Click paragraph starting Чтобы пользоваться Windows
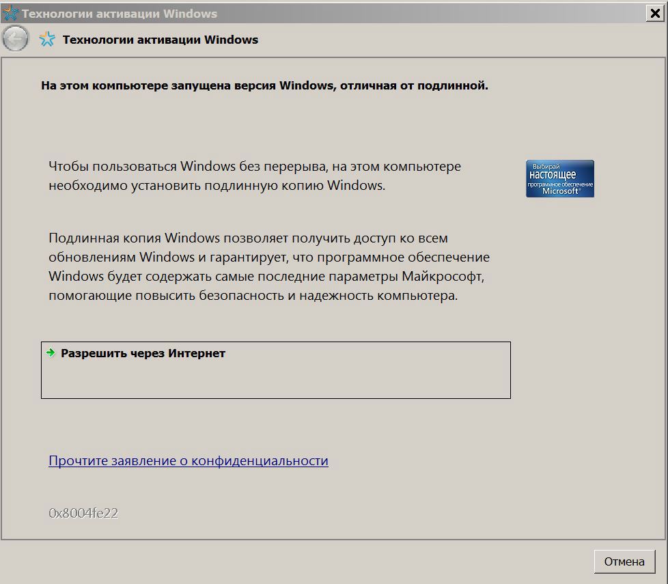Screen dimensions: 668x584 (x=255, y=176)
